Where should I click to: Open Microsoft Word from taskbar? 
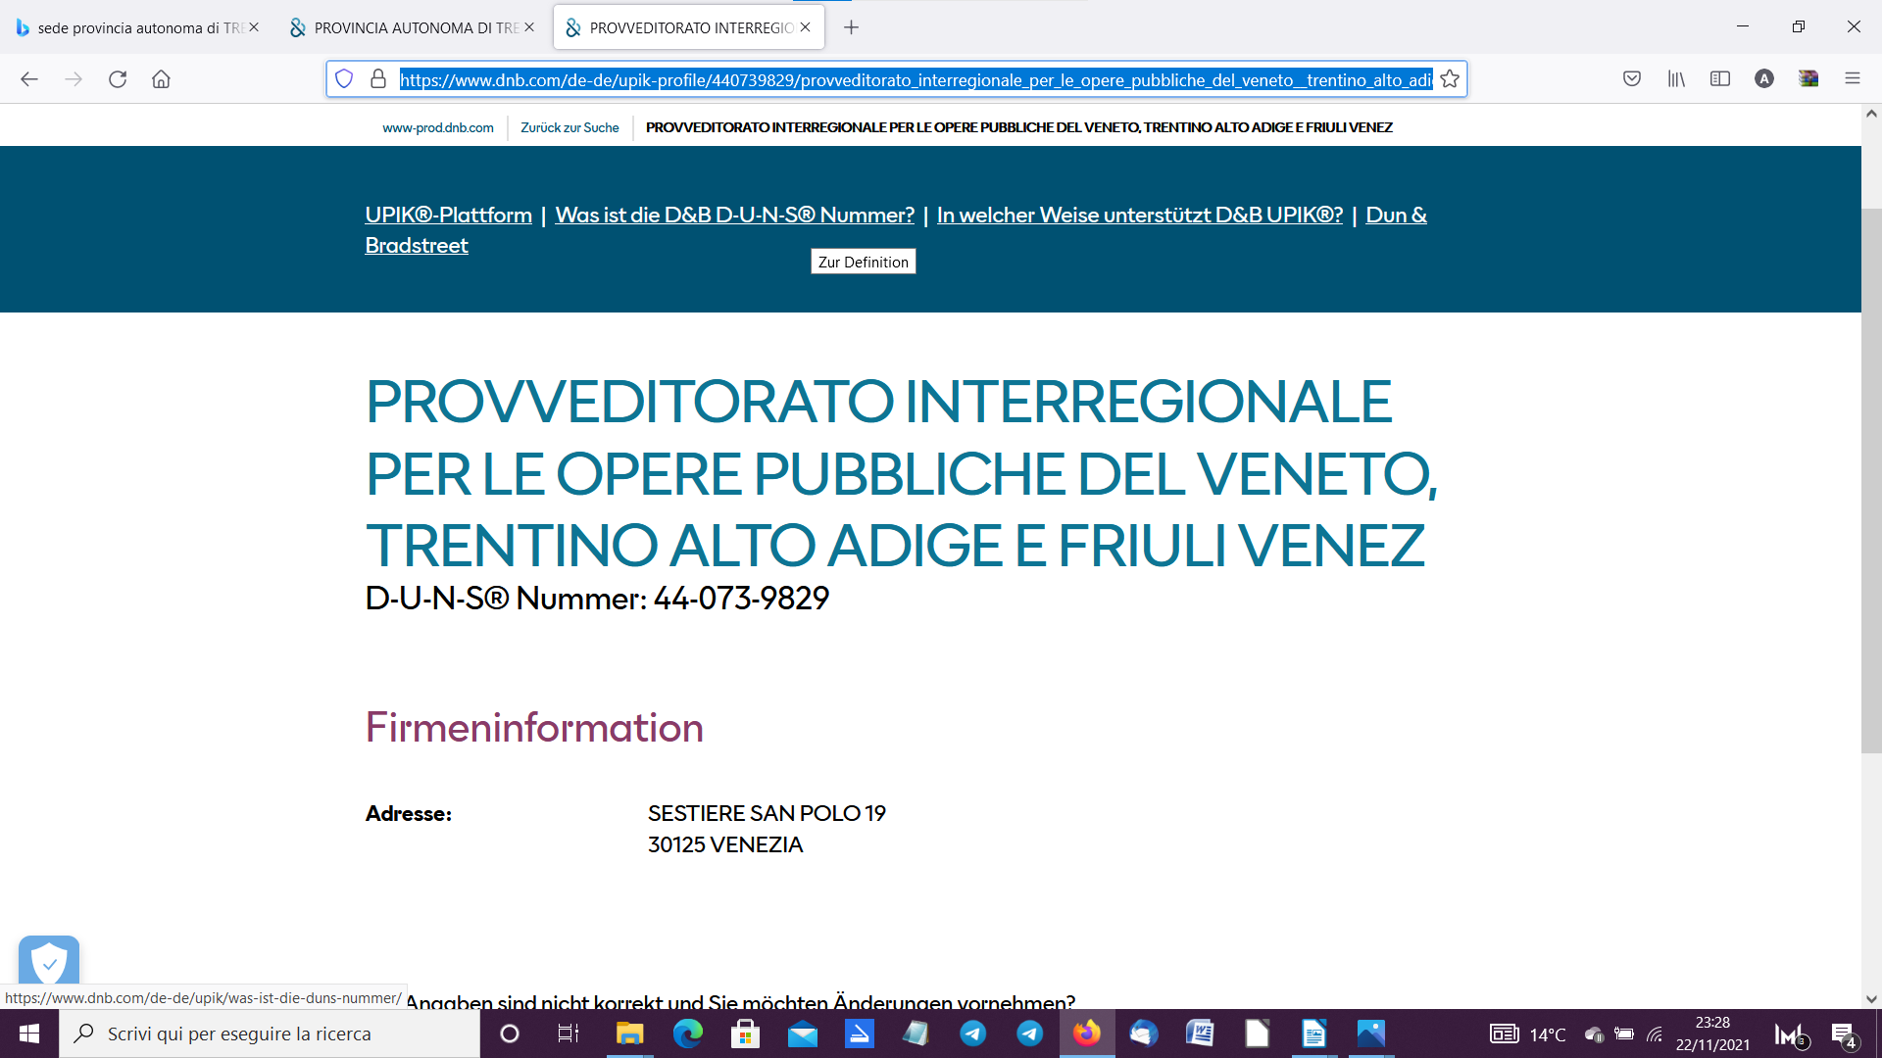tap(1200, 1034)
